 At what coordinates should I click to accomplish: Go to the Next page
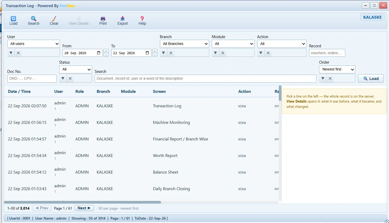click(84, 208)
